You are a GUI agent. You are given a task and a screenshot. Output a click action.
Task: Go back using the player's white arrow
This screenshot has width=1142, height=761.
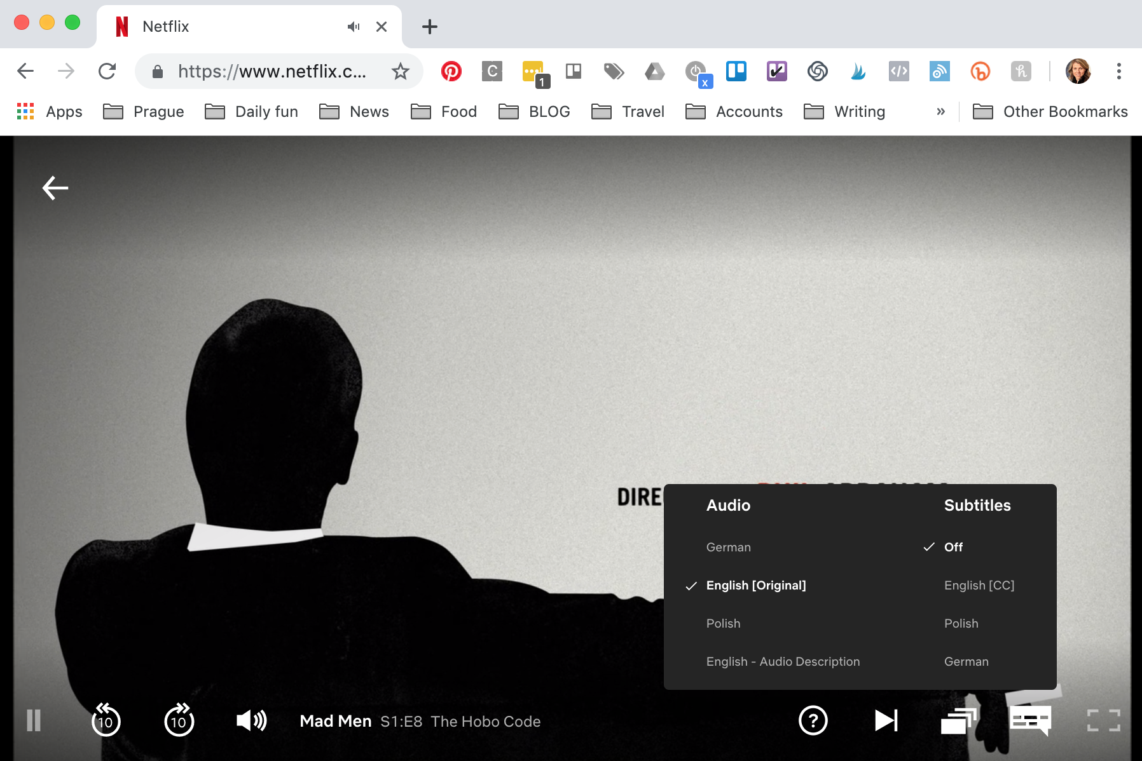[55, 188]
